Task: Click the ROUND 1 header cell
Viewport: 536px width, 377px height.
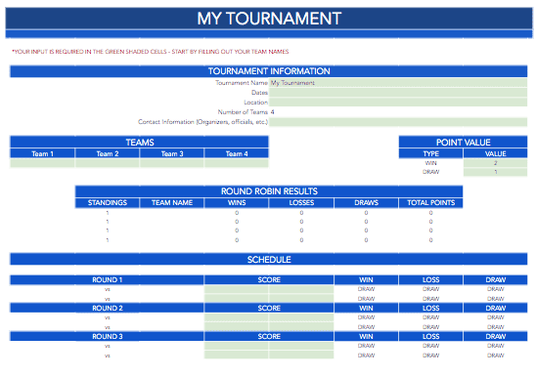Action: [x=107, y=280]
